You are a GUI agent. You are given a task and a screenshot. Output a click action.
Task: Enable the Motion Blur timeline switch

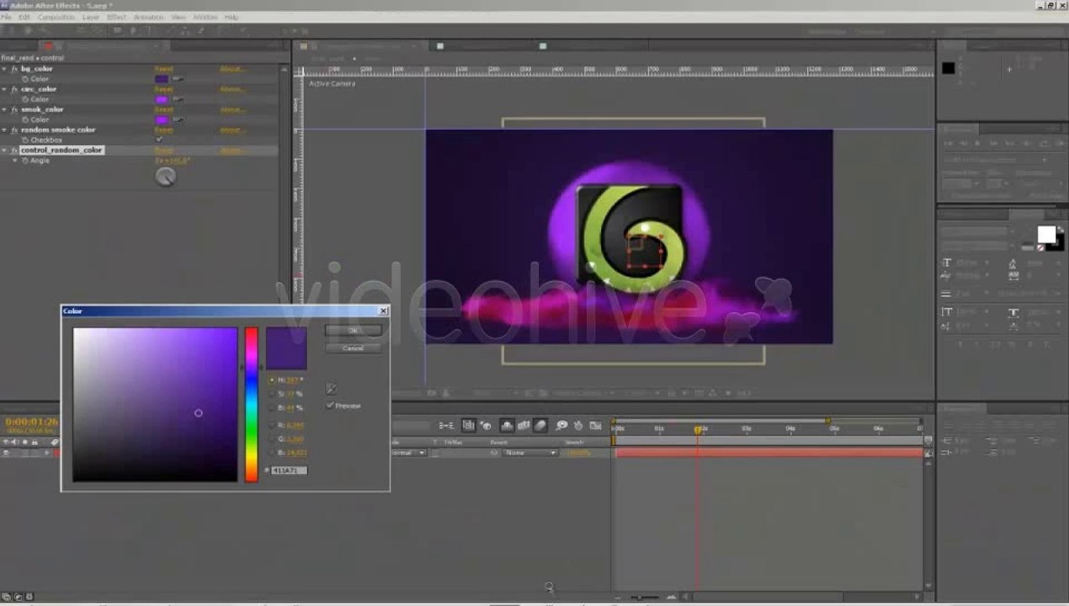coord(540,426)
